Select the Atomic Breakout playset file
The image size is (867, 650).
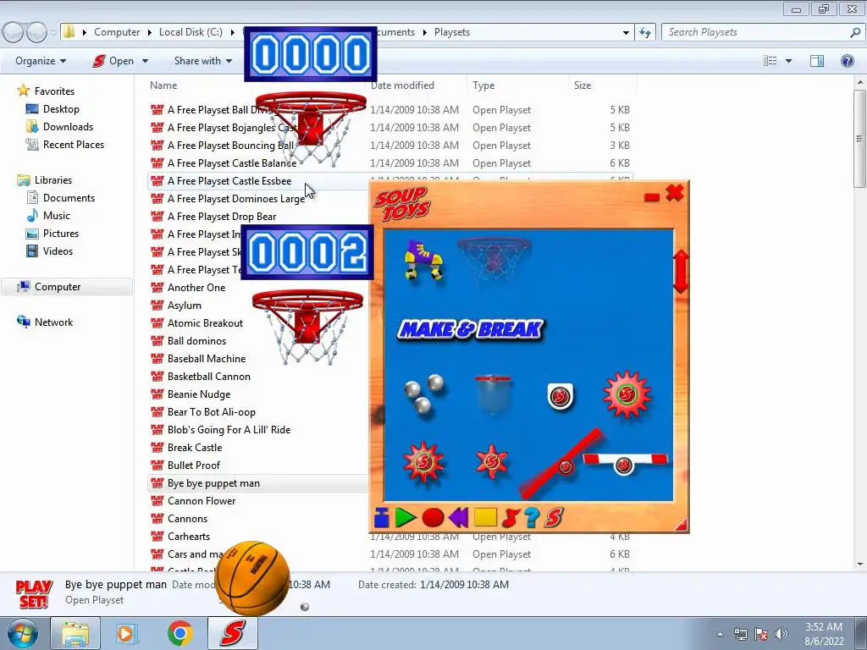pos(205,322)
